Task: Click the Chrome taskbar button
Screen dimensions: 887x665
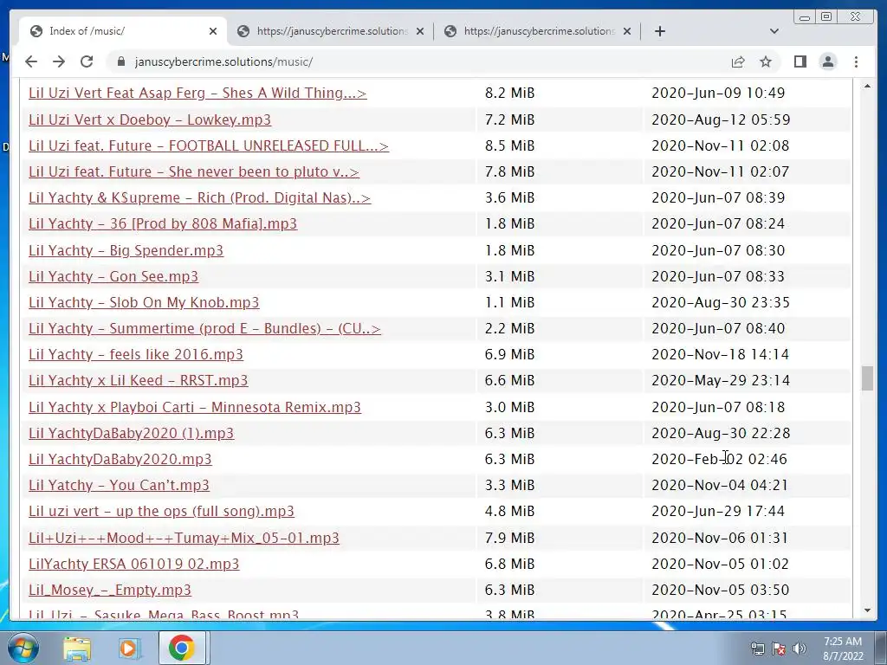Action: point(182,648)
